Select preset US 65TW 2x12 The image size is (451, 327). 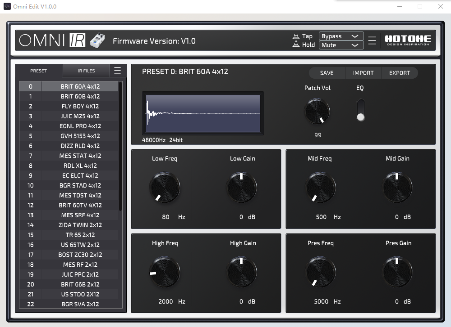69,245
